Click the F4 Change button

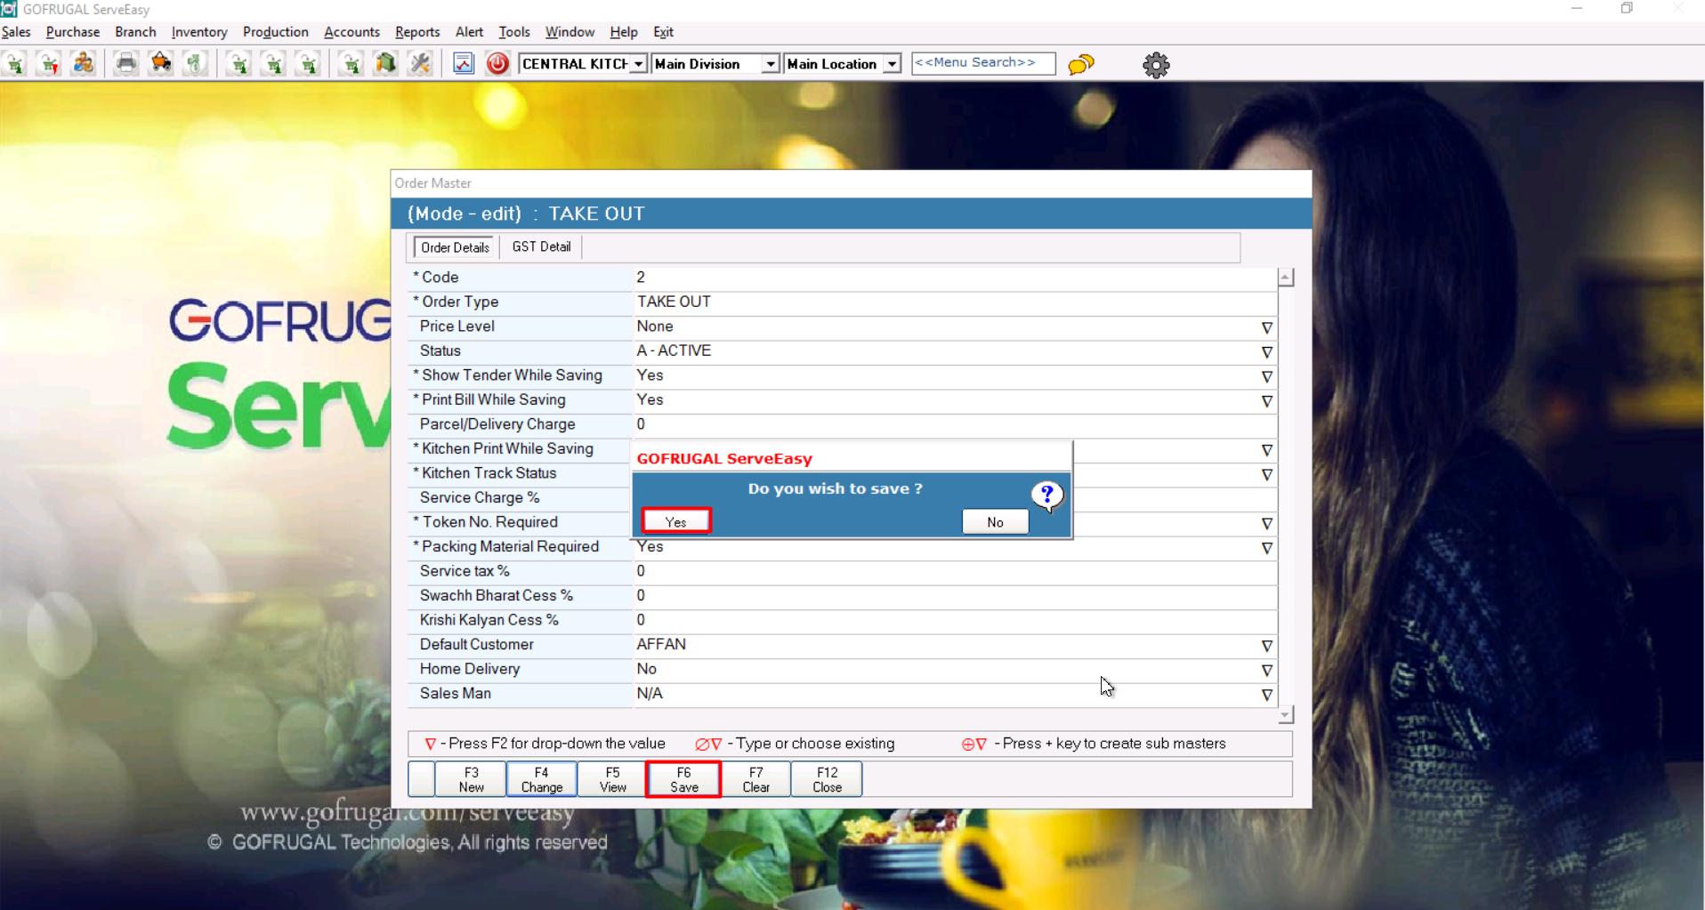[542, 779]
